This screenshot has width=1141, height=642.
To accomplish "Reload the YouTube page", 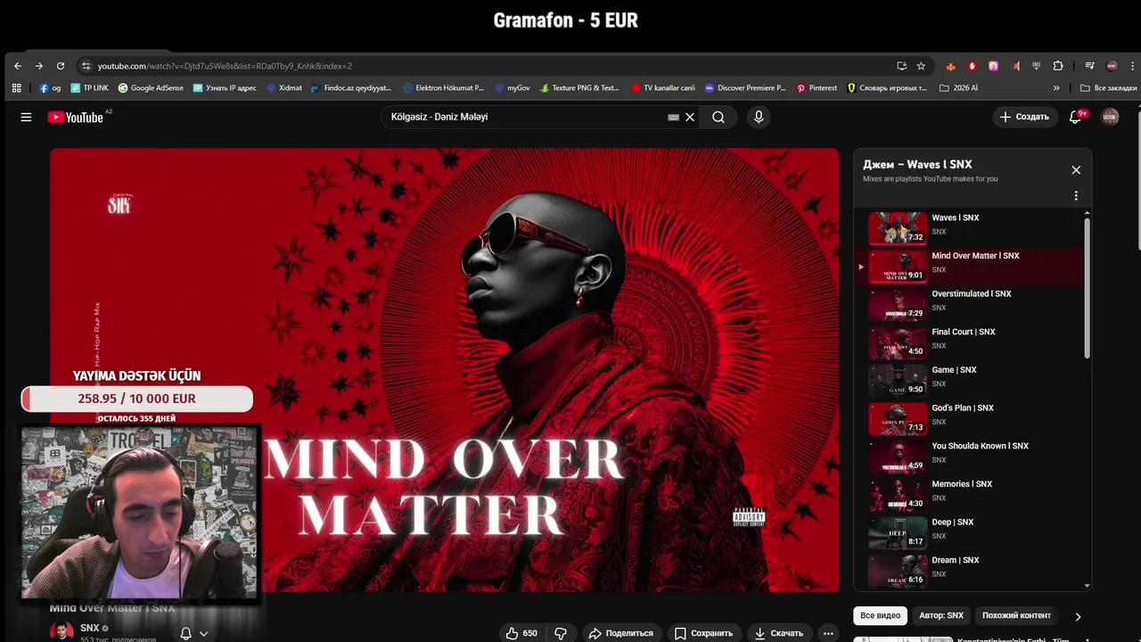I will pyautogui.click(x=61, y=66).
